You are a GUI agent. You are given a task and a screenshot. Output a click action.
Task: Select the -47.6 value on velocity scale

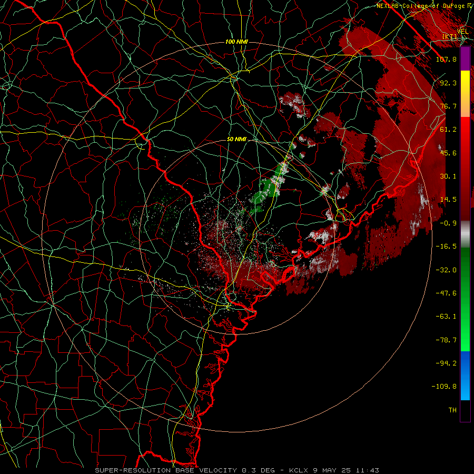[446, 293]
